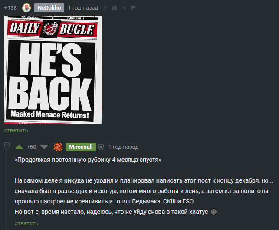Click the +60 rating counter

click(x=32, y=147)
